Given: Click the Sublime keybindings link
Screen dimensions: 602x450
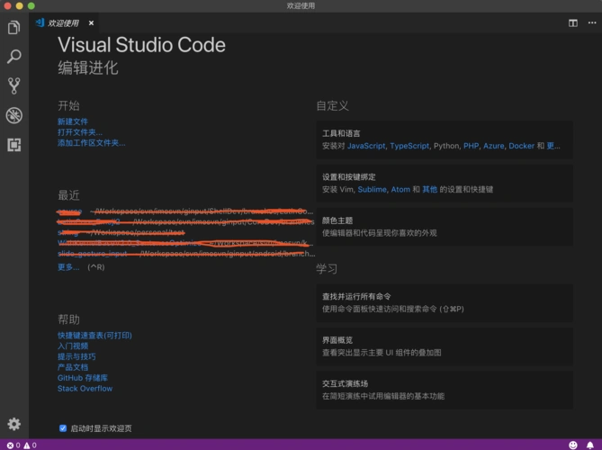Looking at the screenshot, I should [x=372, y=189].
